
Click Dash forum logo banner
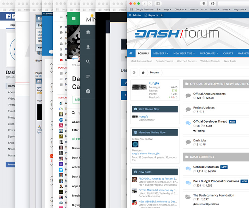click(176, 33)
